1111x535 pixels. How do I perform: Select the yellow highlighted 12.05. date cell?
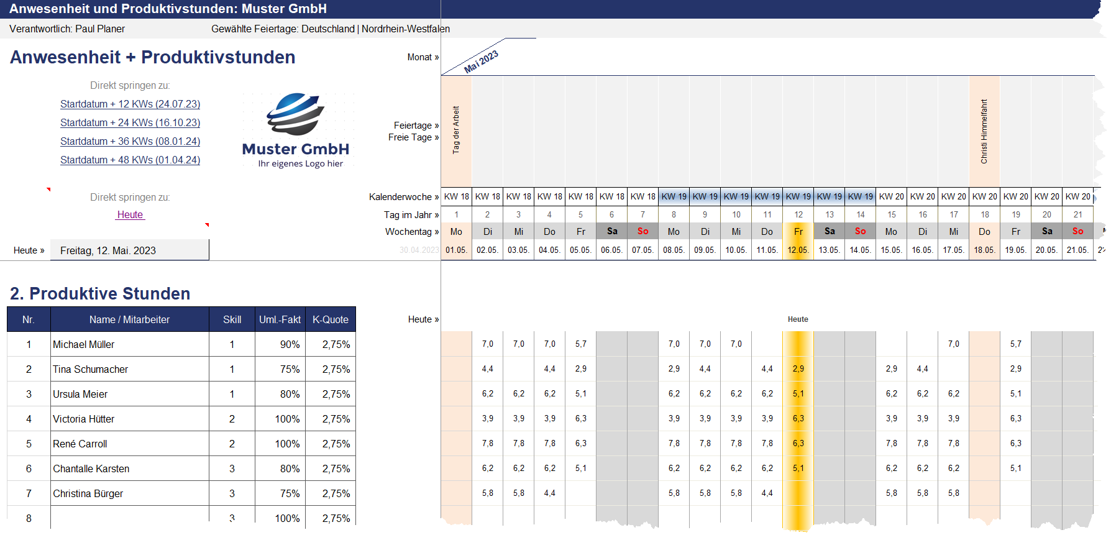coord(798,250)
